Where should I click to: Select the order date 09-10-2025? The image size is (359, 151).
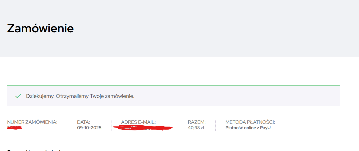(89, 128)
